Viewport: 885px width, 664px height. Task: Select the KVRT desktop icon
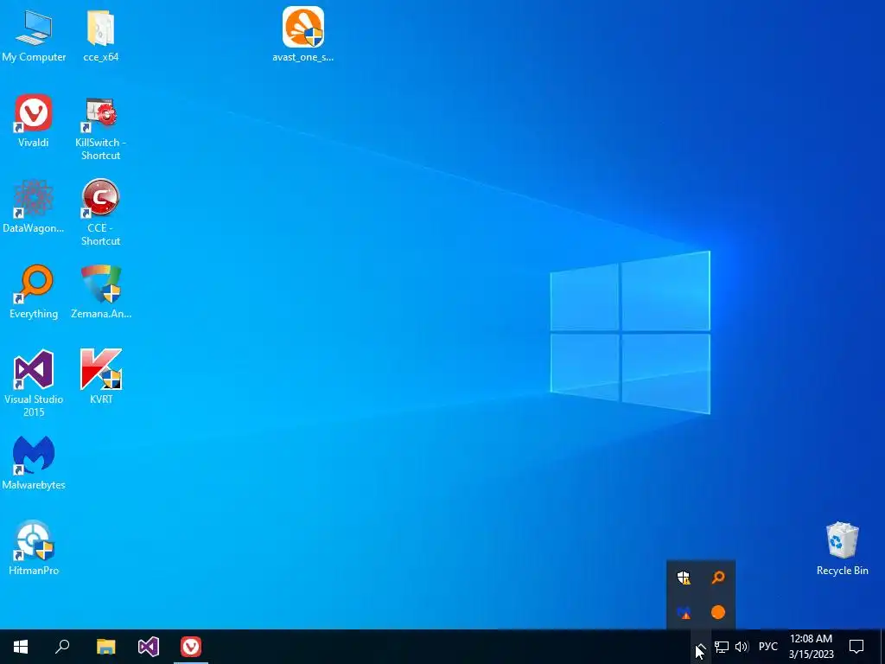101,377
